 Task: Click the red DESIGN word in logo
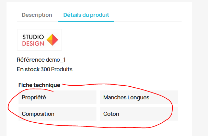tap(33, 44)
